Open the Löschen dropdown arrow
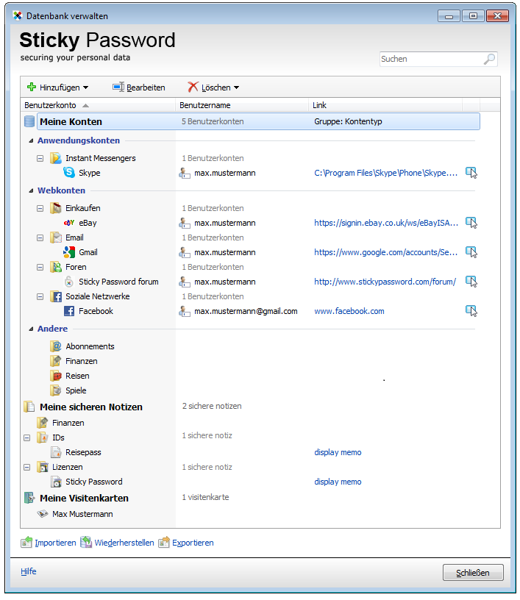The height and width of the screenshot is (600, 520). (x=236, y=87)
